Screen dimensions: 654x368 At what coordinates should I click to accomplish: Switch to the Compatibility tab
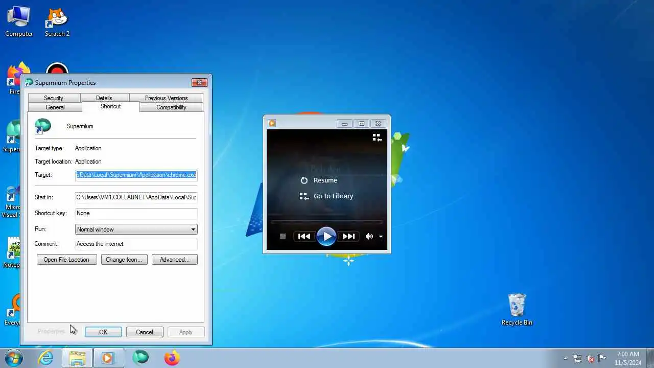[171, 107]
